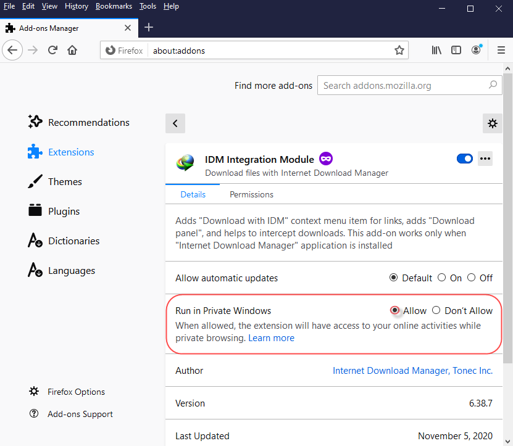513x446 pixels.
Task: Select Default for automatic updates
Action: [394, 278]
